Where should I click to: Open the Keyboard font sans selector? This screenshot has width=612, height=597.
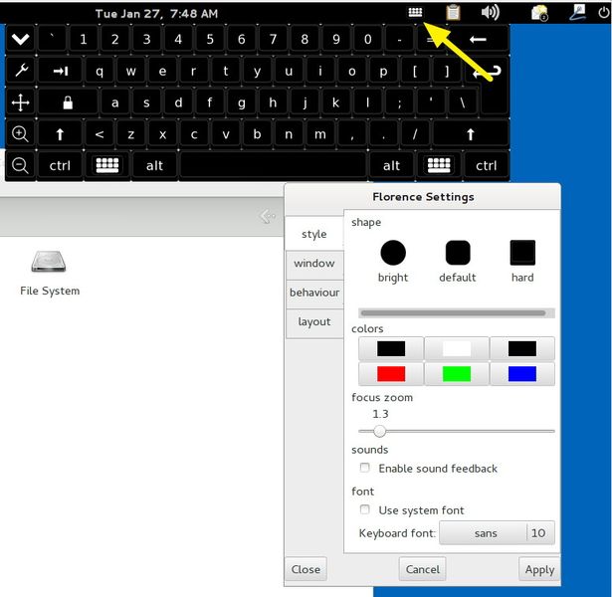tap(497, 532)
